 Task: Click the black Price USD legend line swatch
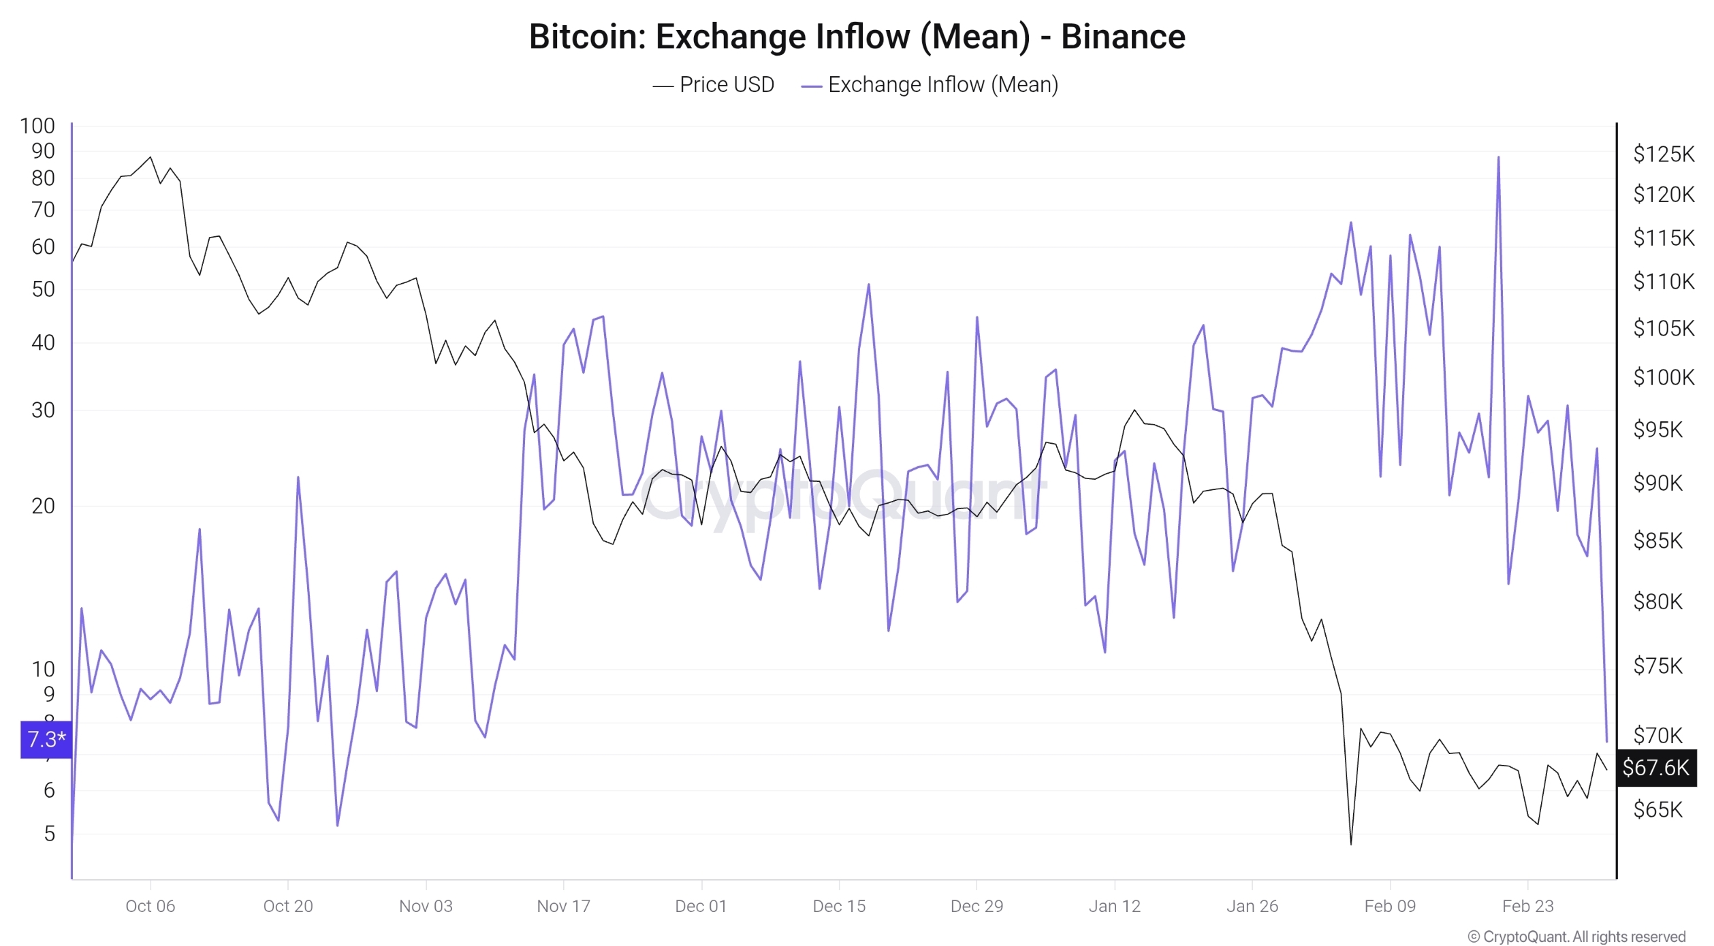[x=663, y=86]
